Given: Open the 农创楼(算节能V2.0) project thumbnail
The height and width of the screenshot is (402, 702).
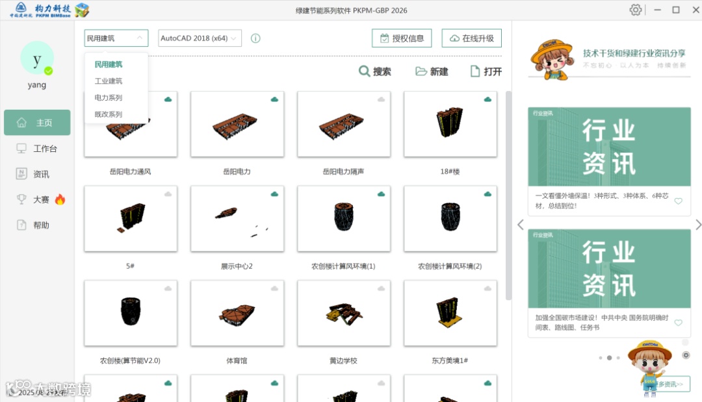Looking at the screenshot, I should (x=130, y=313).
